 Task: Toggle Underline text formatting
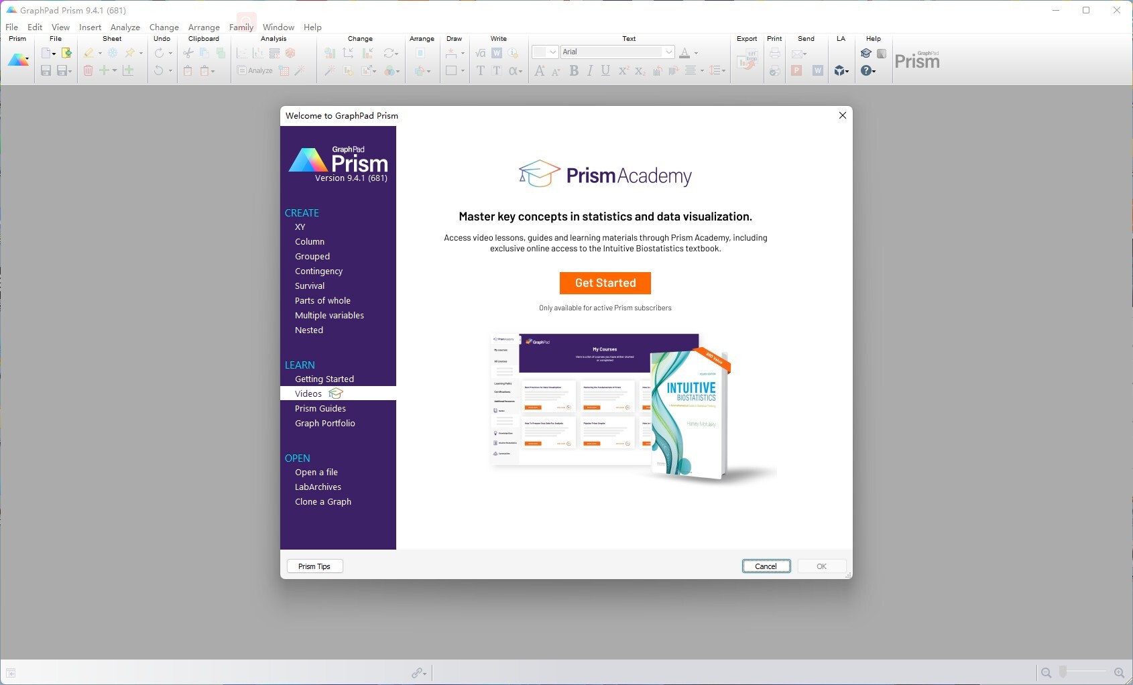[605, 70]
